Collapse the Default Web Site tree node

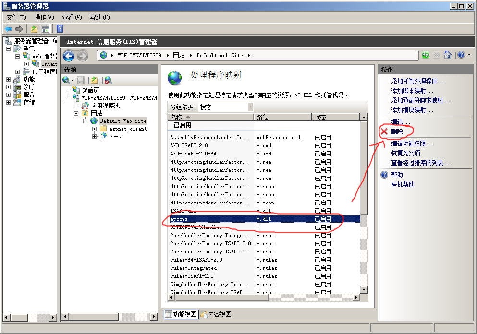point(86,121)
